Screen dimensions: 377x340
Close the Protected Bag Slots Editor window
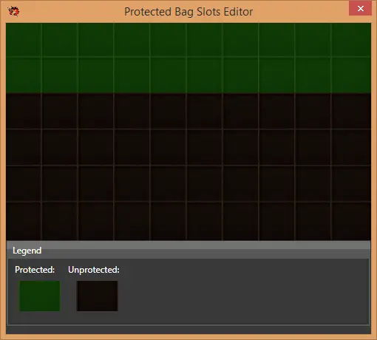tap(360, 9)
